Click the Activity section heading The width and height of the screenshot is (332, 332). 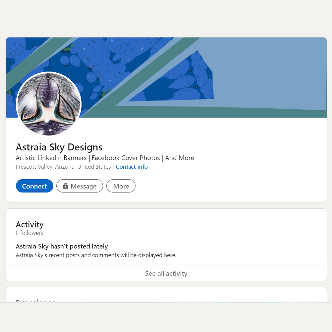click(30, 224)
